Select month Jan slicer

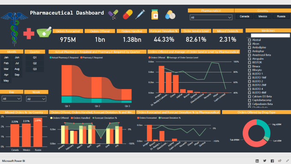pyautogui.click(x=6, y=57)
